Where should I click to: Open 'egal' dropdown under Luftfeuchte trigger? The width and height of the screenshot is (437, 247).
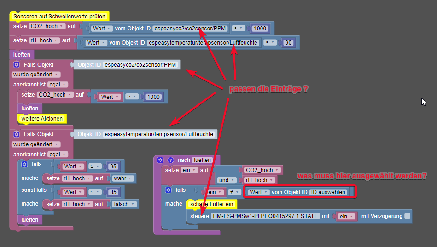pos(58,154)
